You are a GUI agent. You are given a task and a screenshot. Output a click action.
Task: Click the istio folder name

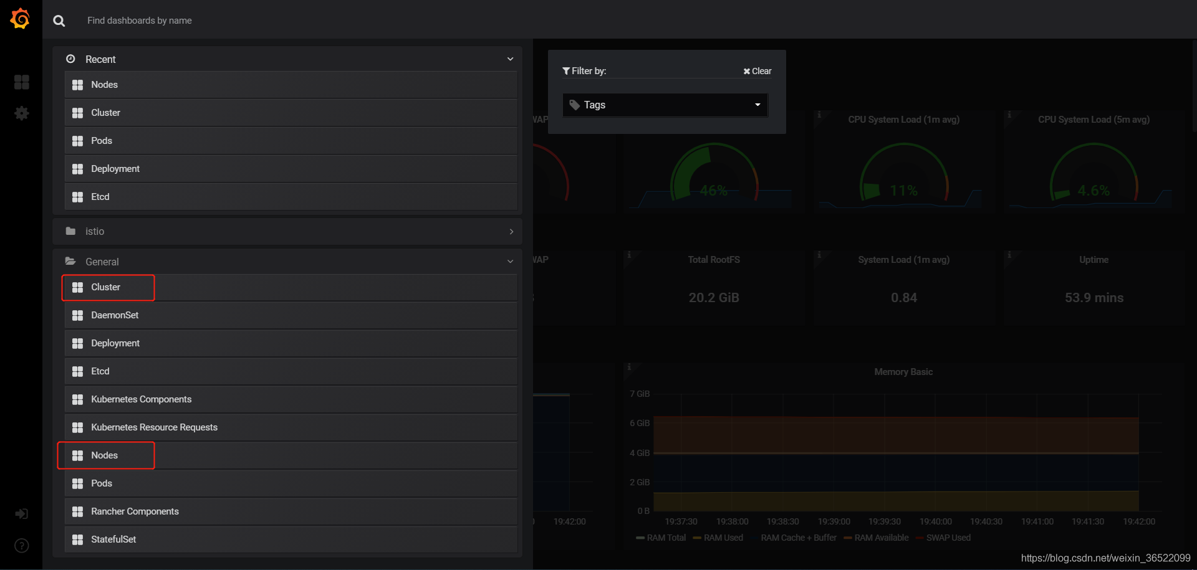pos(95,231)
